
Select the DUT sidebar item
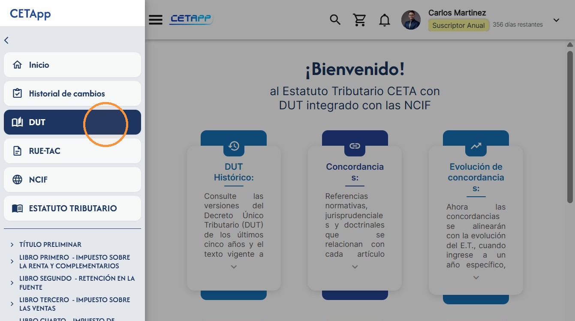coord(72,122)
